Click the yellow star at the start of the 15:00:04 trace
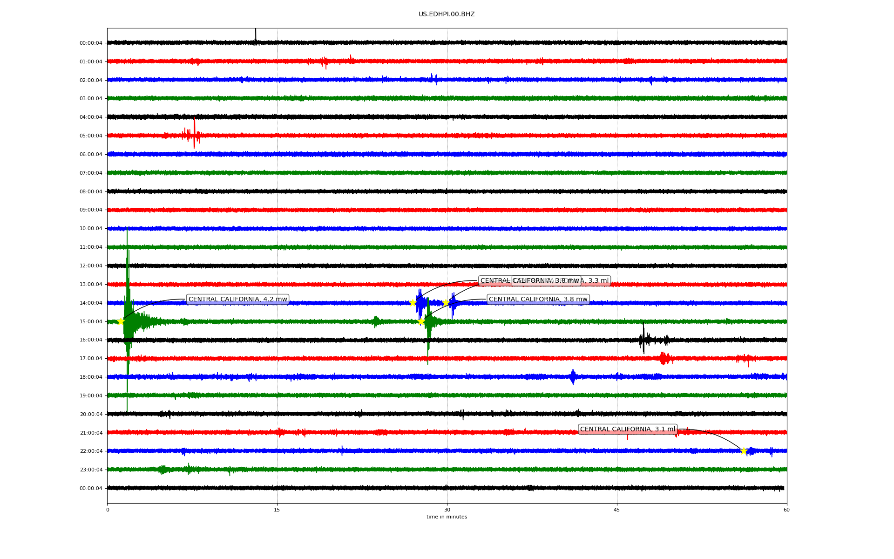 tap(121, 321)
